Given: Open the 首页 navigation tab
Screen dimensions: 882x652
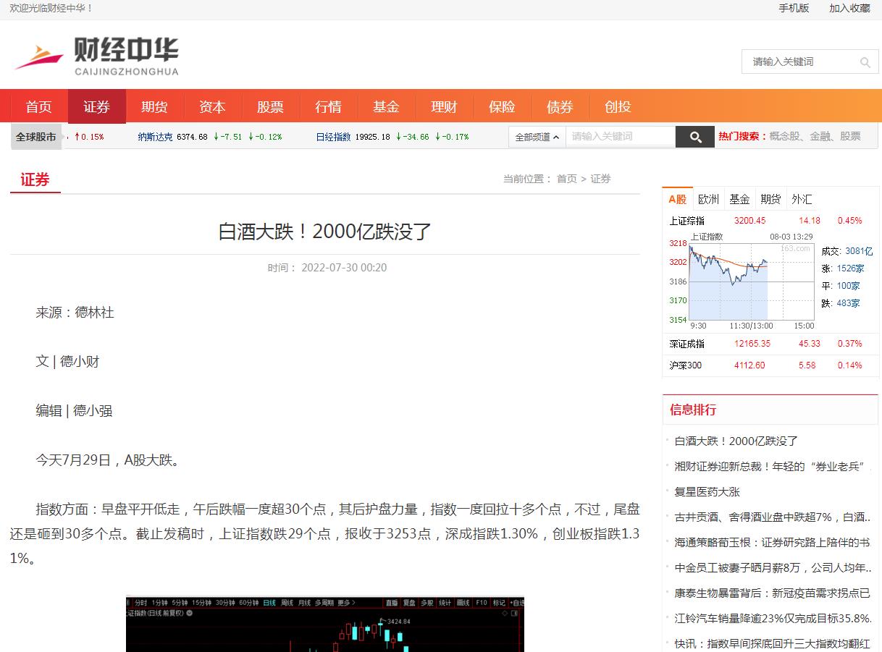Looking at the screenshot, I should coord(39,106).
